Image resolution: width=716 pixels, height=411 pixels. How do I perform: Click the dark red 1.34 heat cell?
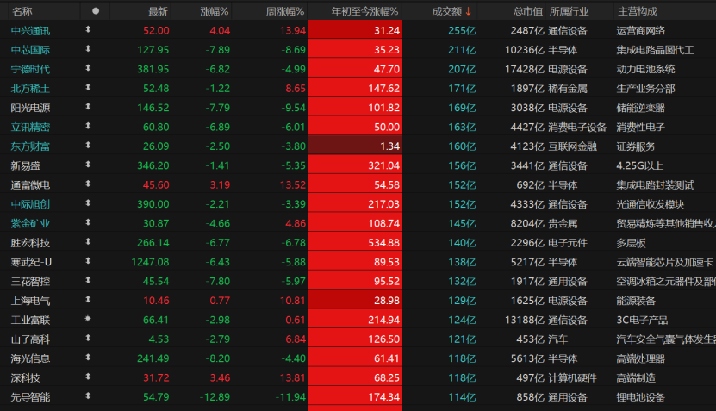(354, 146)
